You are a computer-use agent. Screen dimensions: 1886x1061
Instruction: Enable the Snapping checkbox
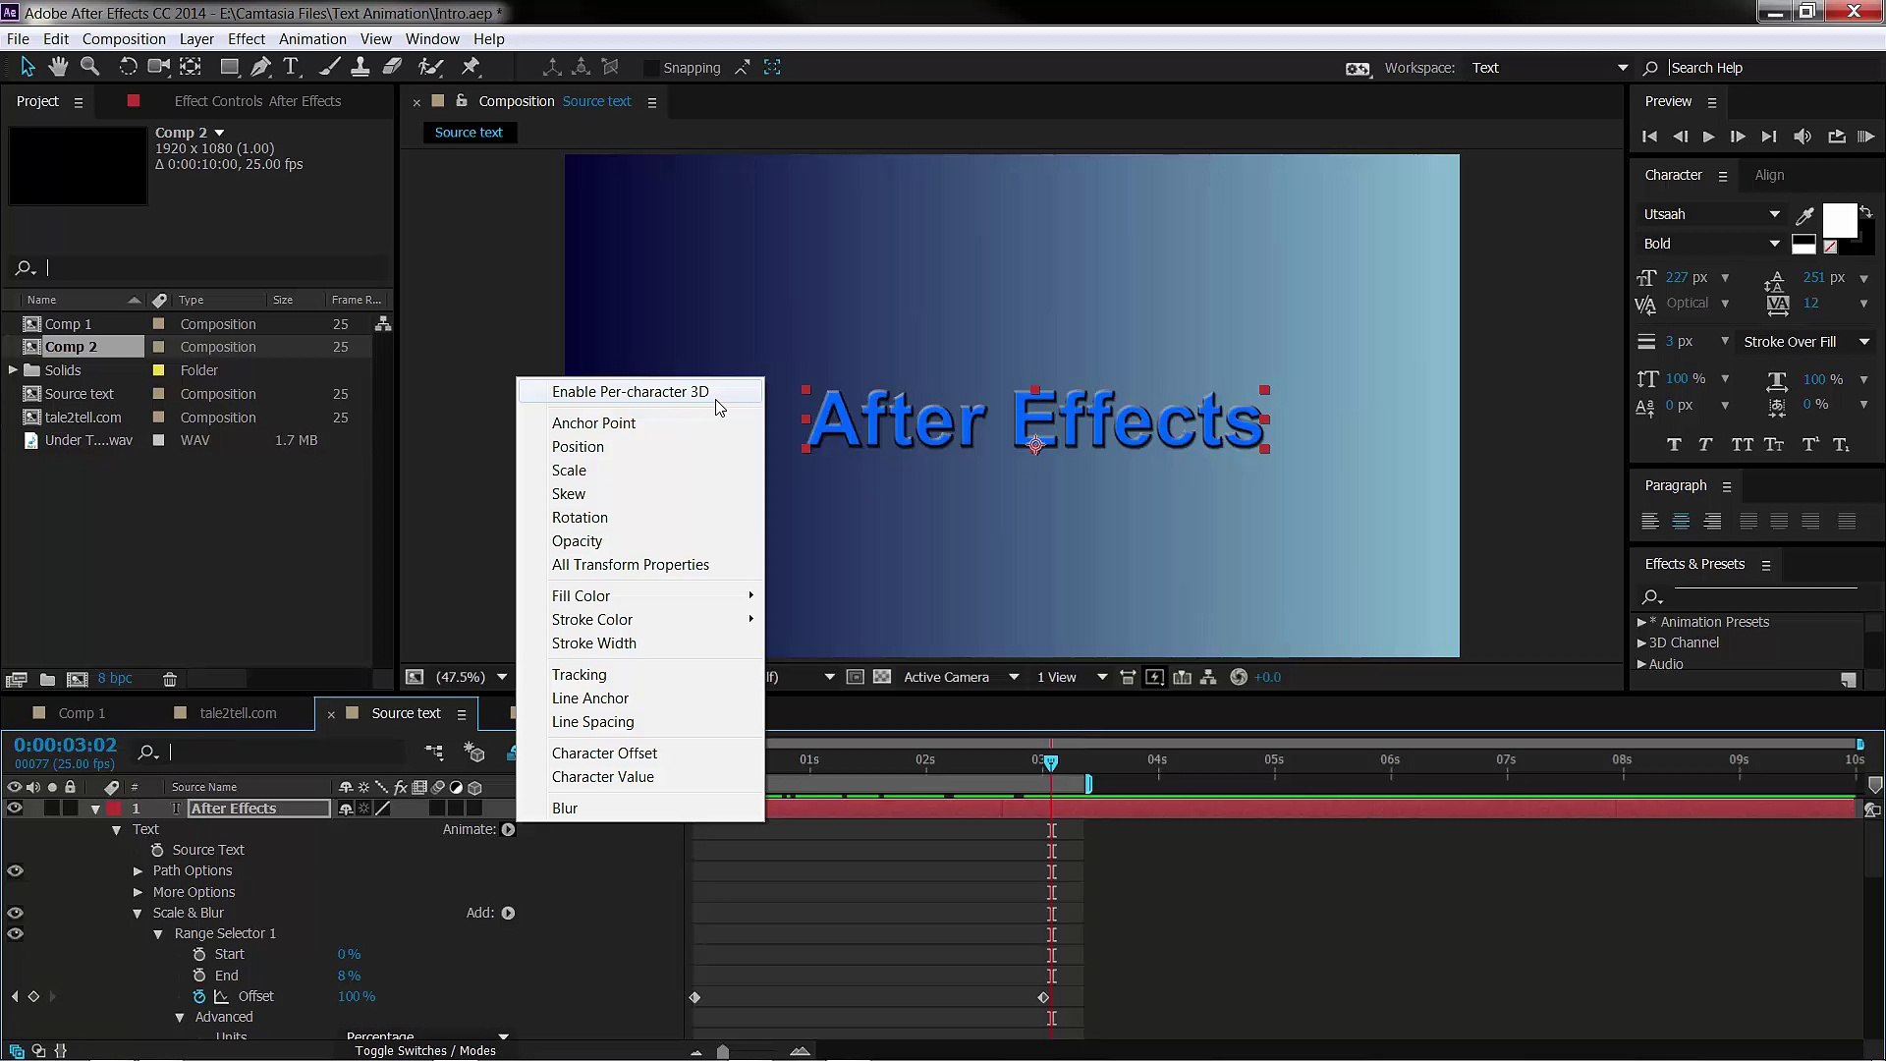coord(650,68)
